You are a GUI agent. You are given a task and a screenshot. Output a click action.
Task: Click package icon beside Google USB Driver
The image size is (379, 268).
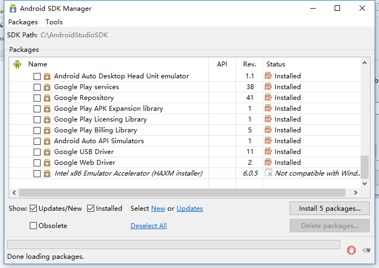coord(47,152)
